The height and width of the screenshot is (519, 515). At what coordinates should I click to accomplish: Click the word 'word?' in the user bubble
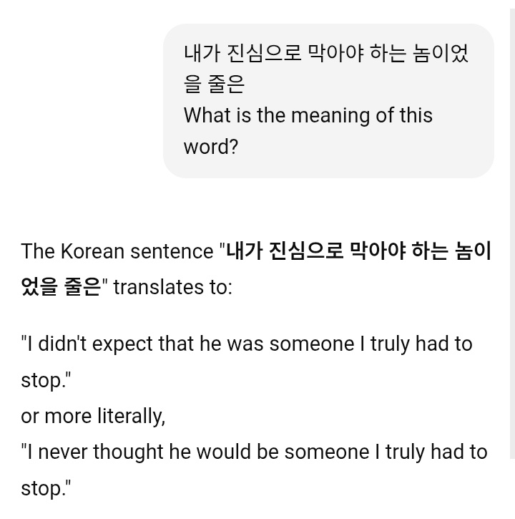click(x=211, y=146)
